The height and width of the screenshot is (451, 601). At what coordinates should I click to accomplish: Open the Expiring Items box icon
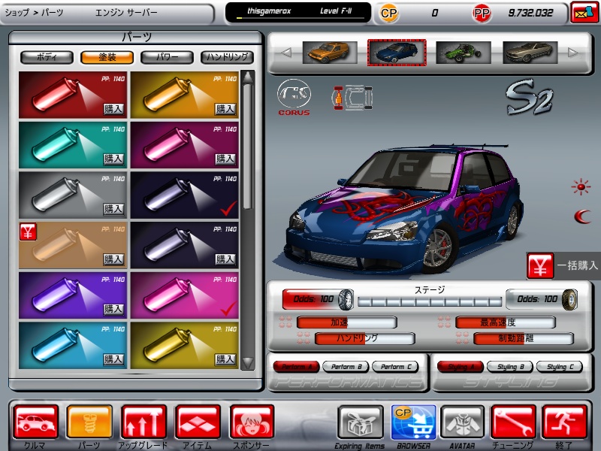coord(361,422)
